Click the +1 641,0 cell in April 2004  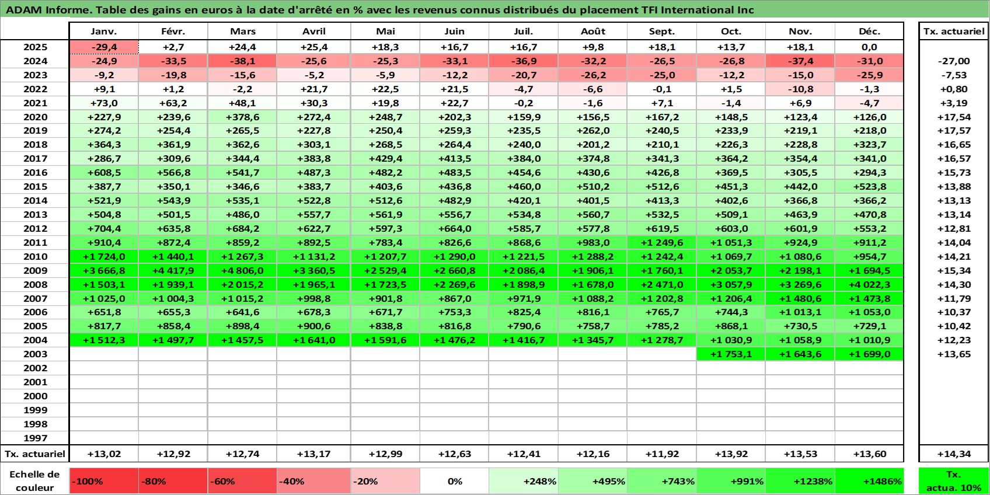click(313, 340)
